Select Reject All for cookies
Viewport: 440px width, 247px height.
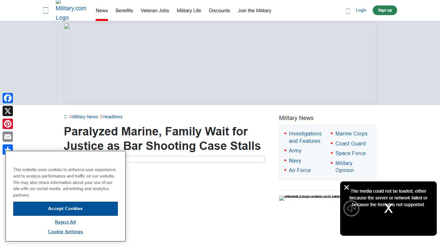click(65, 222)
